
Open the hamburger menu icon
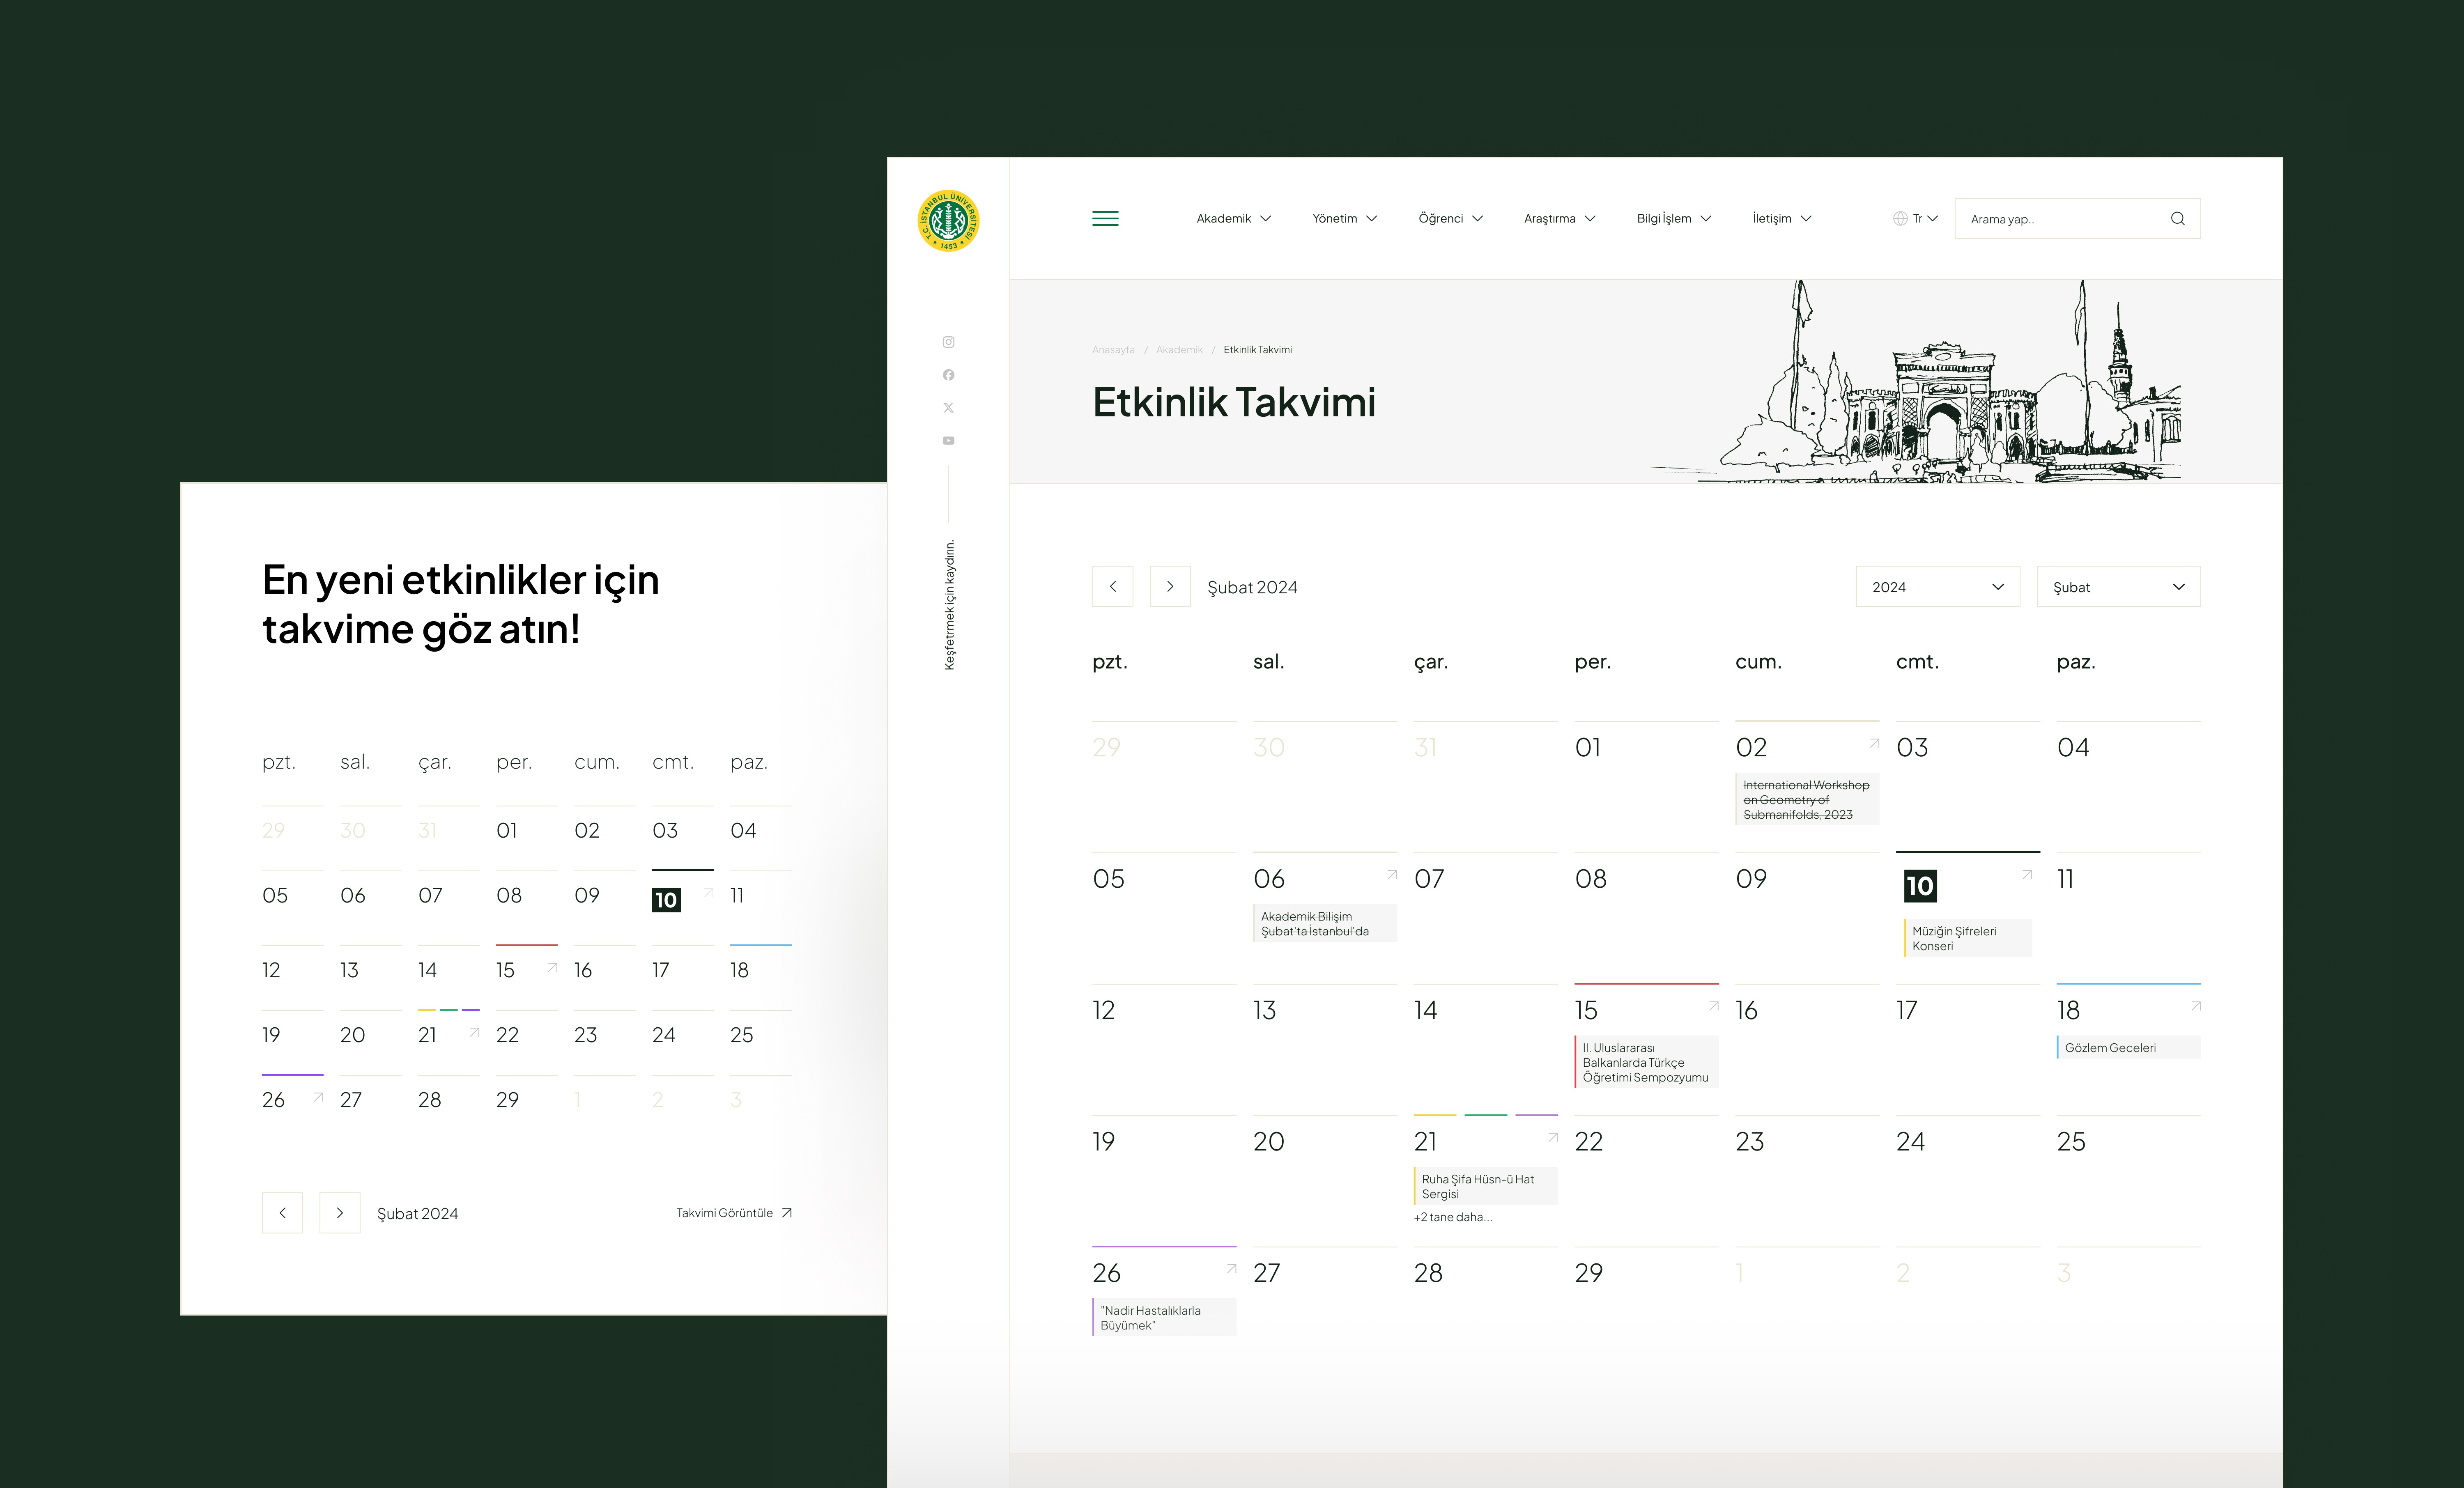click(1105, 218)
